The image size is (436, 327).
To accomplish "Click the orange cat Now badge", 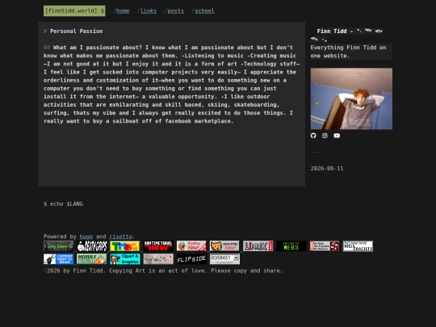I will 224,246.
